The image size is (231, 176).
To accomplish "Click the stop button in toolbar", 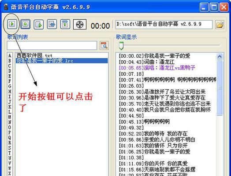I will tap(25, 24).
